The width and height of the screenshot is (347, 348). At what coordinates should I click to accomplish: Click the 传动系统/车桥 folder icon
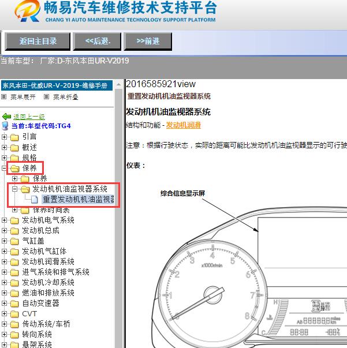point(14,325)
